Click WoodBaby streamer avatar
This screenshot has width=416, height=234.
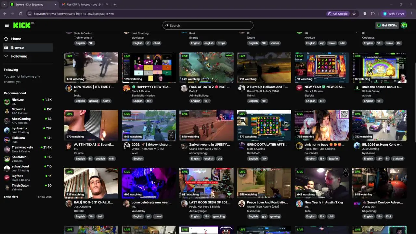pos(126,204)
